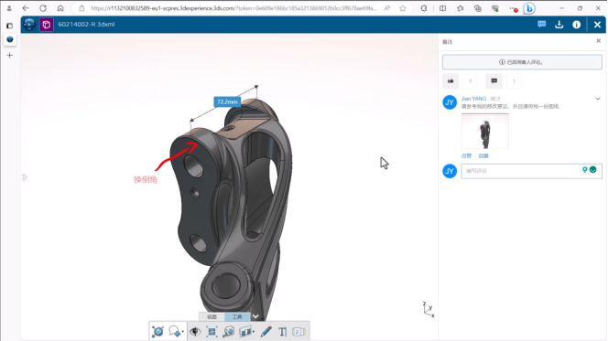Screen dimensions: 608x341
Task: Click the comment count showing 1
Action: pos(514,80)
